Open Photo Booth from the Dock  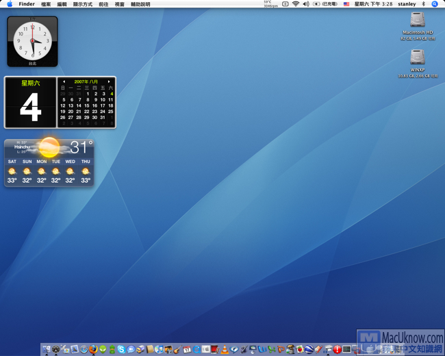point(215,349)
